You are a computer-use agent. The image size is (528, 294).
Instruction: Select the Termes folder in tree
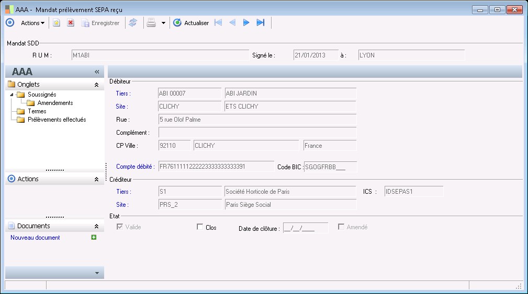pyautogui.click(x=37, y=111)
